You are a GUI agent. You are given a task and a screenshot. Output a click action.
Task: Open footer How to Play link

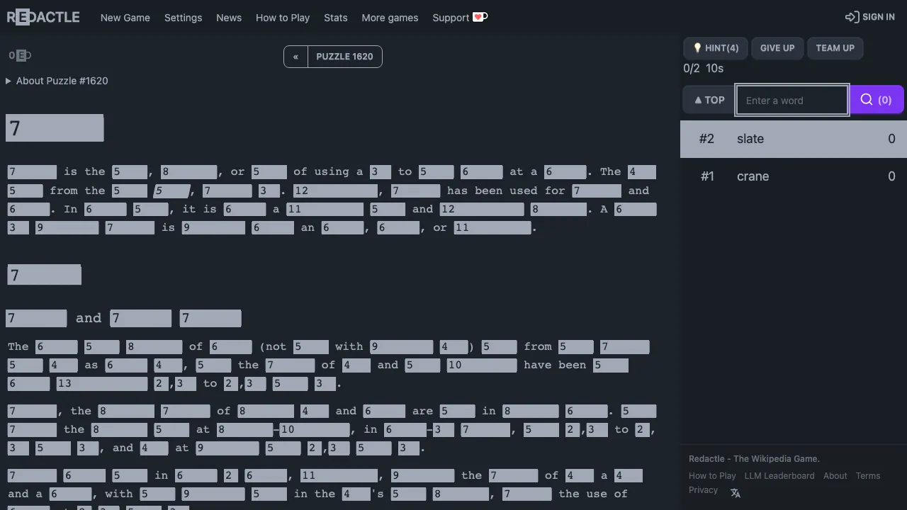pos(712,476)
